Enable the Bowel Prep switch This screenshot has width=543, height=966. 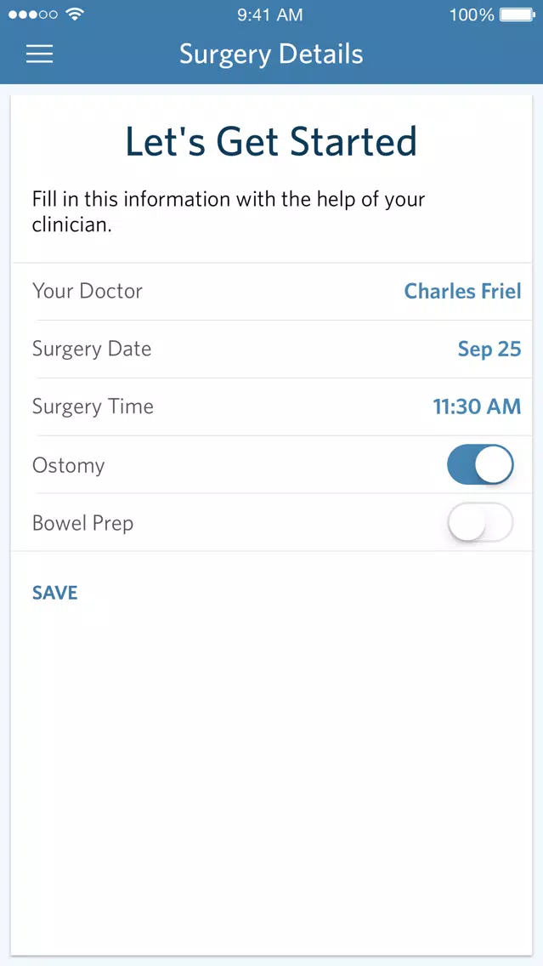(480, 522)
